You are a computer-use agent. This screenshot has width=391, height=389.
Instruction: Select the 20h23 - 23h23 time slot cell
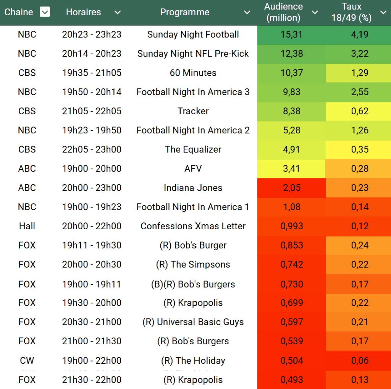click(92, 34)
